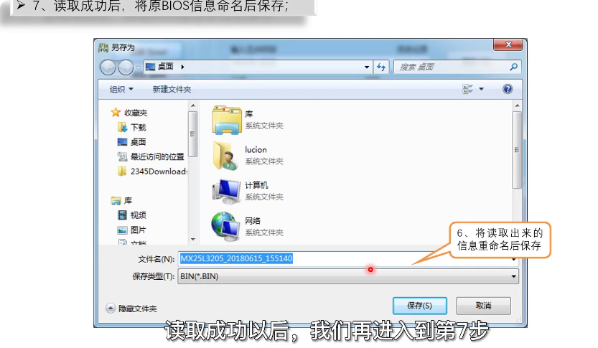598x348 pixels.
Task: Open the 2345Downloads folder in sidebar
Action: [x=158, y=171]
